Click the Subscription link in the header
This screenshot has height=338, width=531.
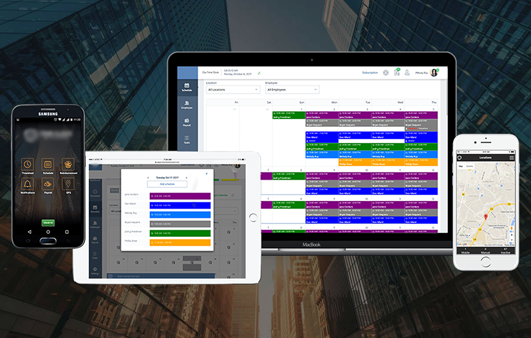click(370, 73)
